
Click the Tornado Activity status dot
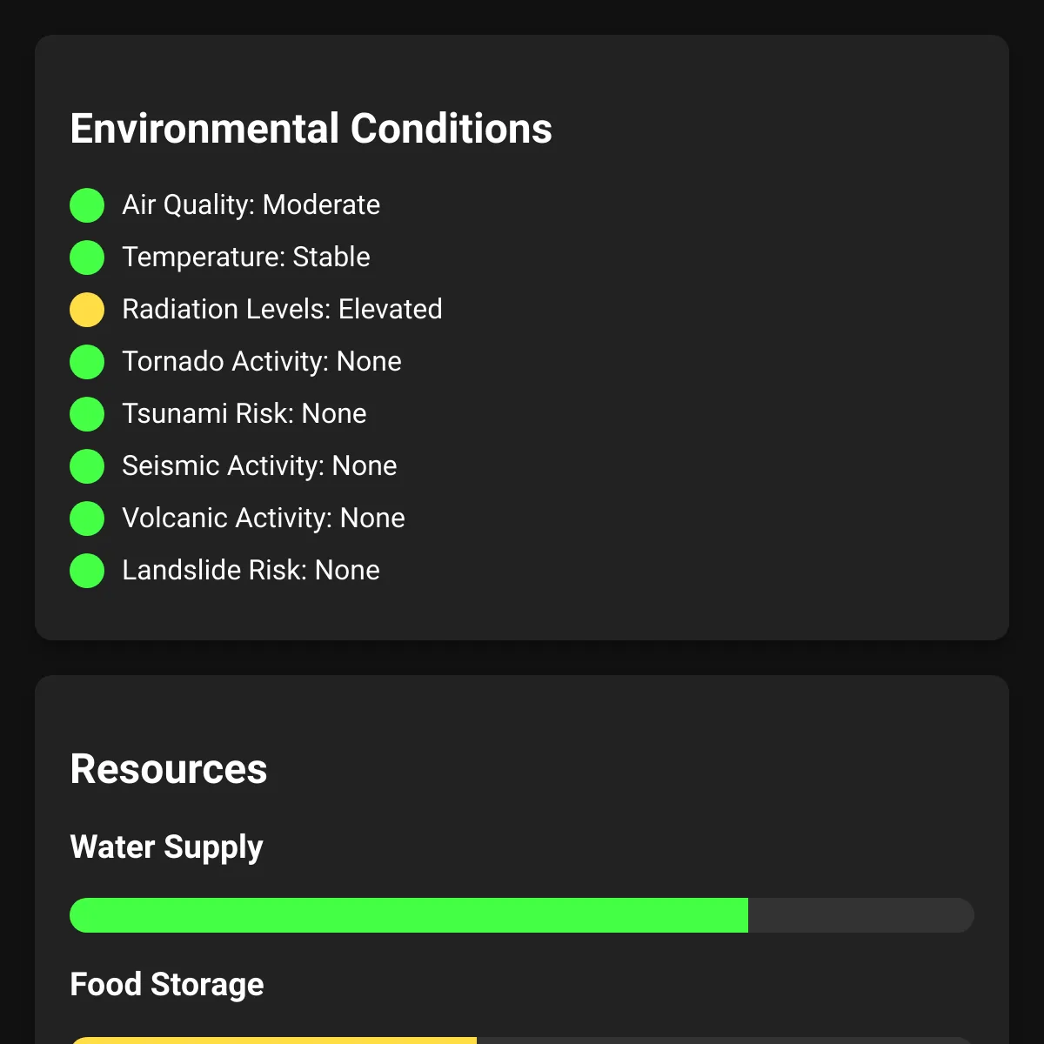(87, 362)
